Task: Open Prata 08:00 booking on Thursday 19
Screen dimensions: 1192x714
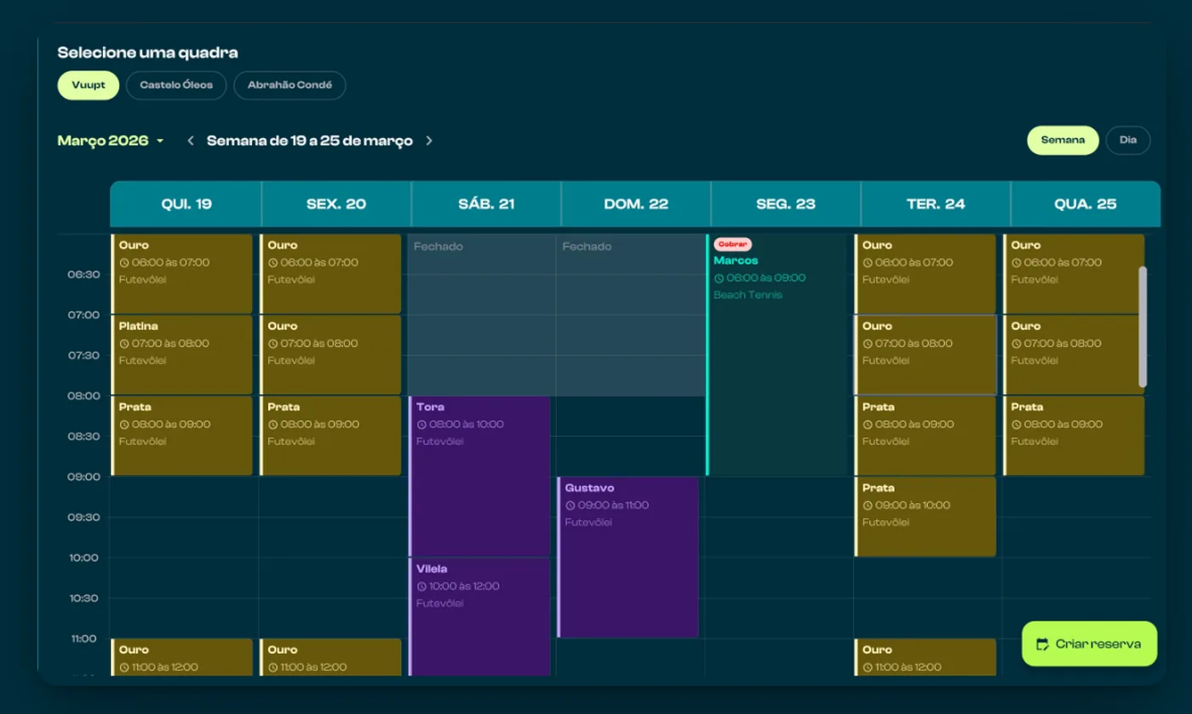Action: click(x=182, y=436)
